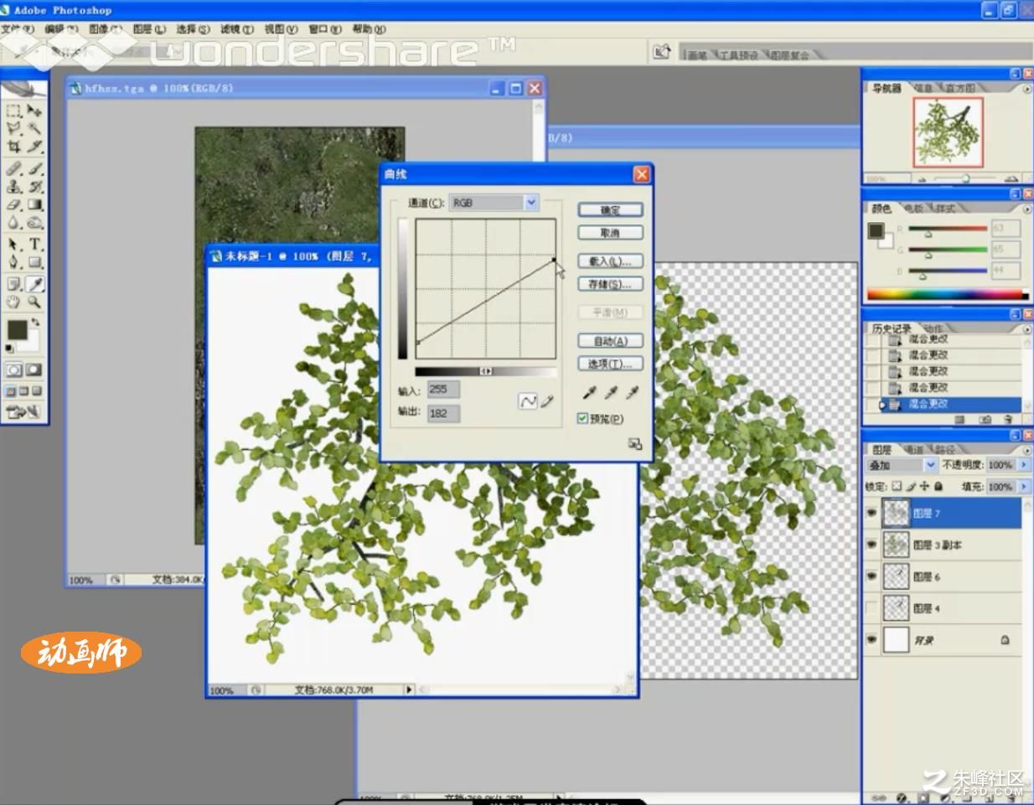Hide the 背景 layer

point(872,640)
